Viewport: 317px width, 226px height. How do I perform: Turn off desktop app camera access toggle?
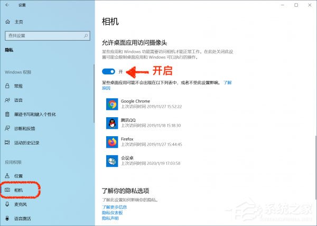(108, 71)
